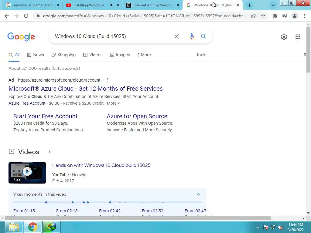
Task: Click the vertical scrollbar thumb
Action: [308, 49]
